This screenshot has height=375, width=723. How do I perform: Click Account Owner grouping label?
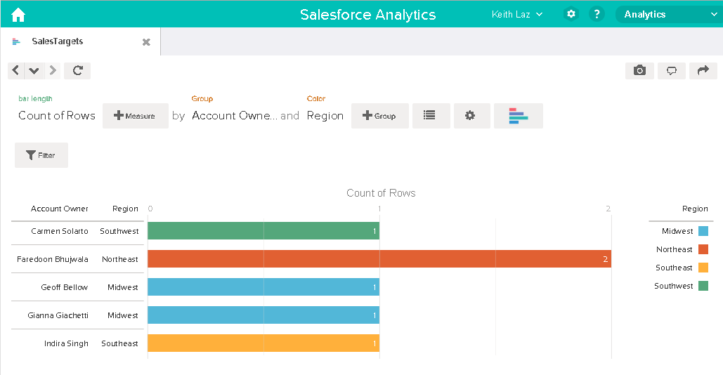pyautogui.click(x=235, y=116)
